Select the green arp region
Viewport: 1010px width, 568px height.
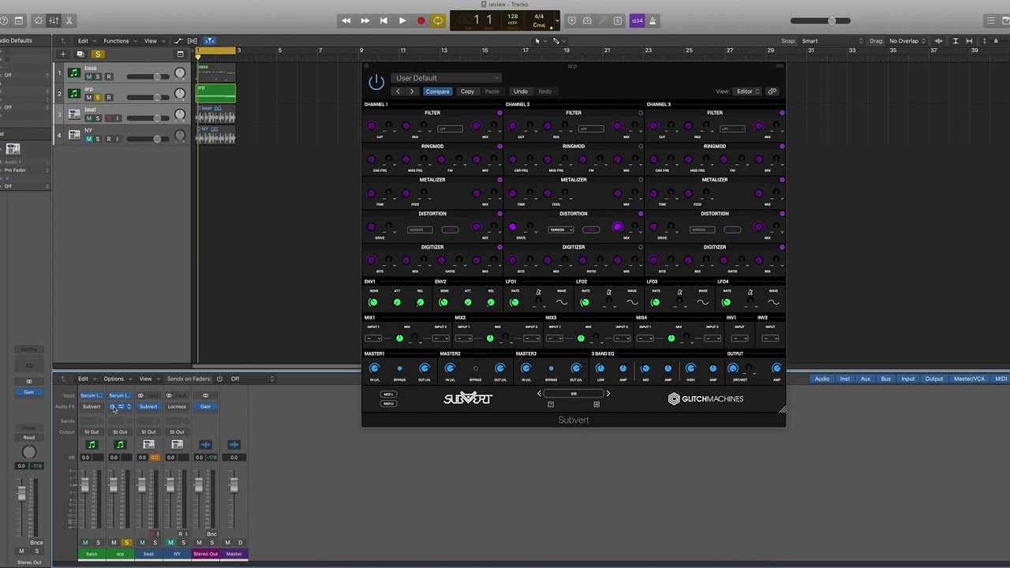pos(215,93)
